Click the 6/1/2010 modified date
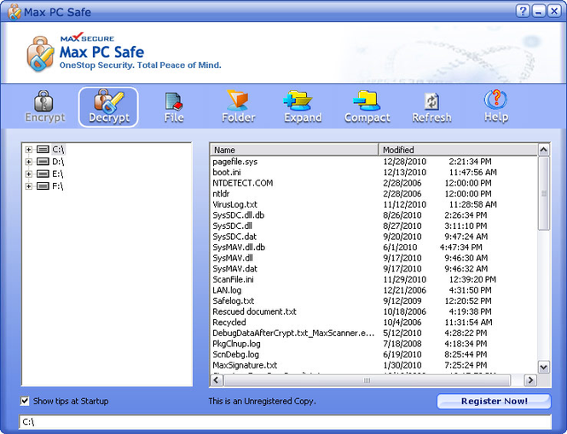This screenshot has height=434, width=567. (400, 247)
